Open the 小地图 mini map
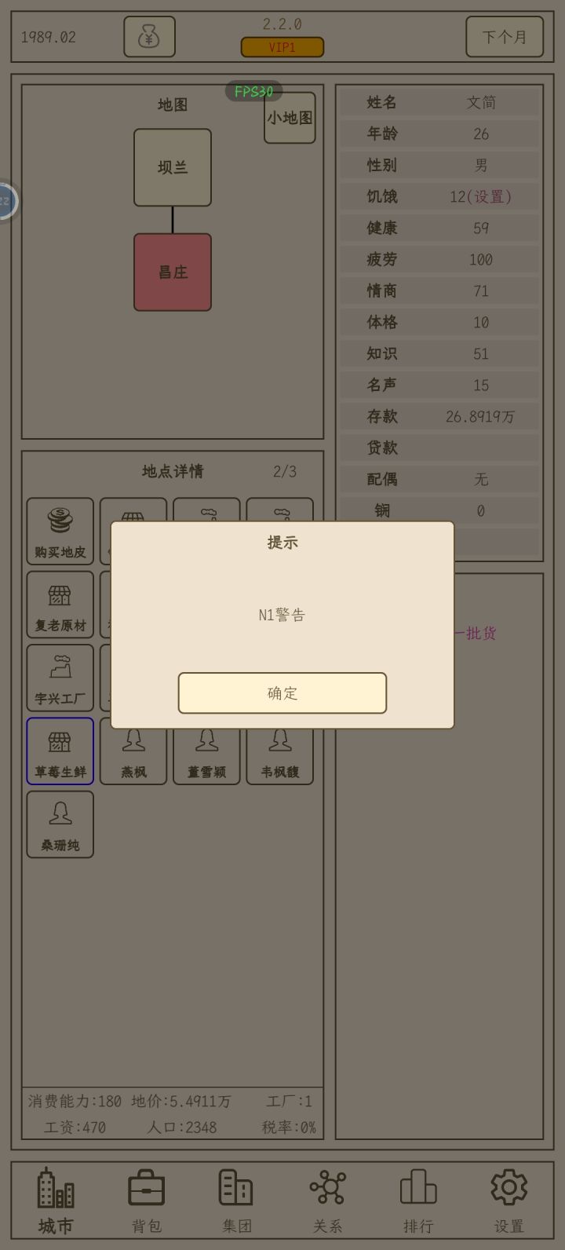The width and height of the screenshot is (565, 1250). [290, 118]
